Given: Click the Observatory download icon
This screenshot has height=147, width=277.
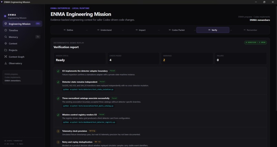Looking at the screenshot, I should [x=5, y=63].
